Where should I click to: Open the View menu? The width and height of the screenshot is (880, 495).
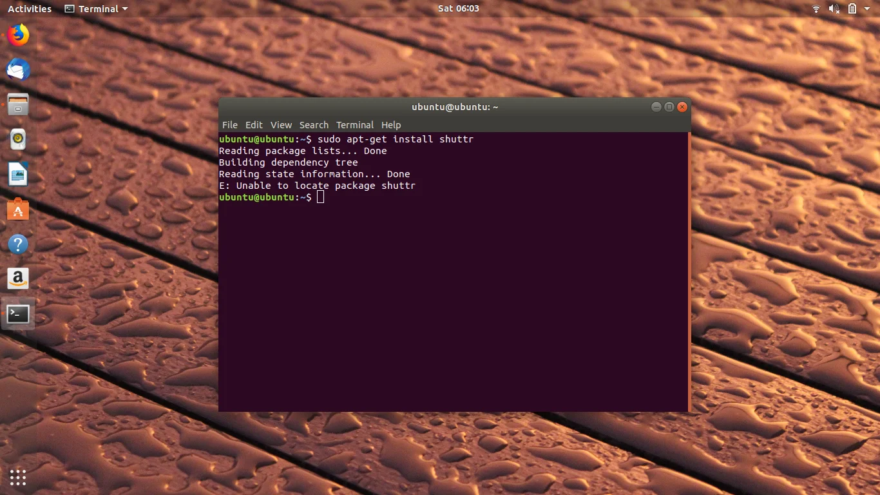281,125
